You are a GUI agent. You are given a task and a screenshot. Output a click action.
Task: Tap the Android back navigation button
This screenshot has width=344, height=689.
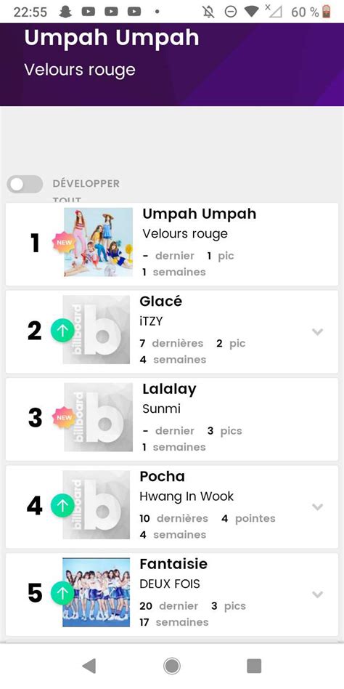89,666
